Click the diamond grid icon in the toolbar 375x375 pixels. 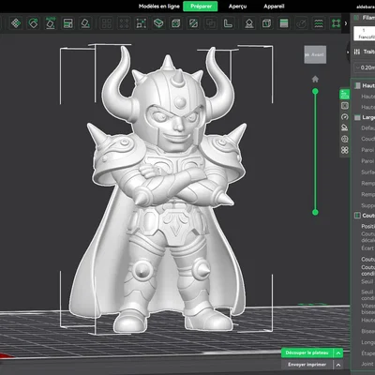point(16,23)
